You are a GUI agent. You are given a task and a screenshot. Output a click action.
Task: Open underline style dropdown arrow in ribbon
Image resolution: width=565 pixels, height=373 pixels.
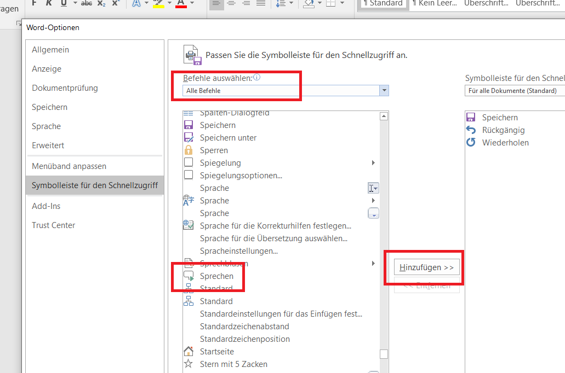[x=75, y=3]
